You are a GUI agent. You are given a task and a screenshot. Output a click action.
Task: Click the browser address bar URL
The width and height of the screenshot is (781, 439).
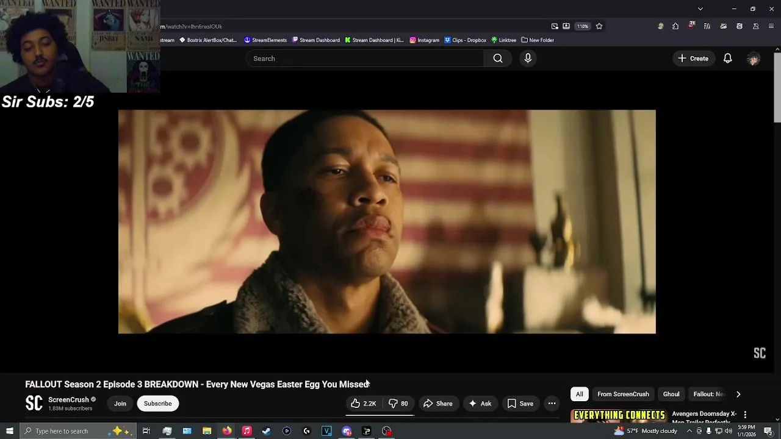point(191,26)
